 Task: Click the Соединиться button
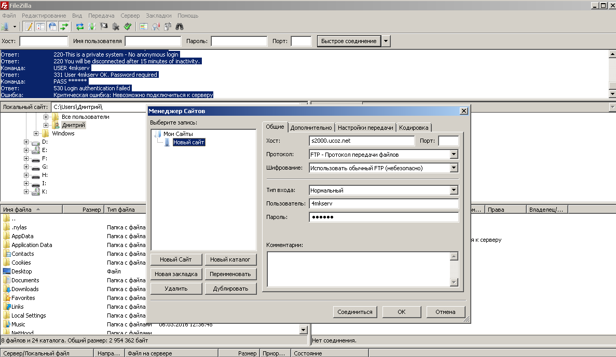(355, 312)
